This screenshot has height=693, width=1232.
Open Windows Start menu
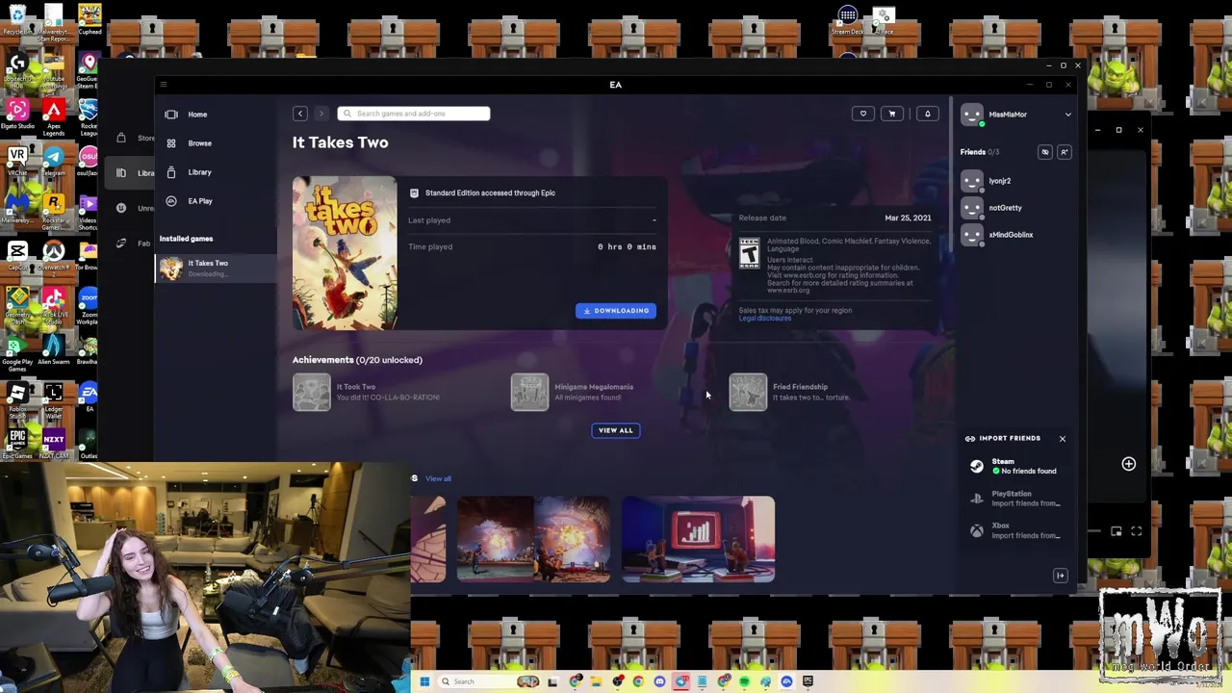(x=424, y=681)
